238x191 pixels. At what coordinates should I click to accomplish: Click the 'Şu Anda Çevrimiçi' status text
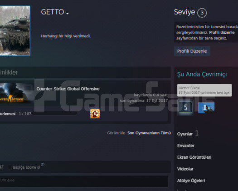202,74
